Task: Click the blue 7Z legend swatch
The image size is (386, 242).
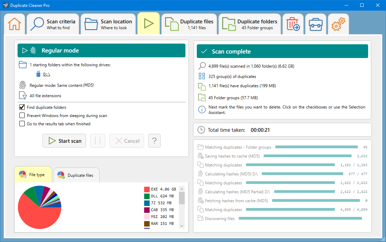Action: [x=147, y=203]
